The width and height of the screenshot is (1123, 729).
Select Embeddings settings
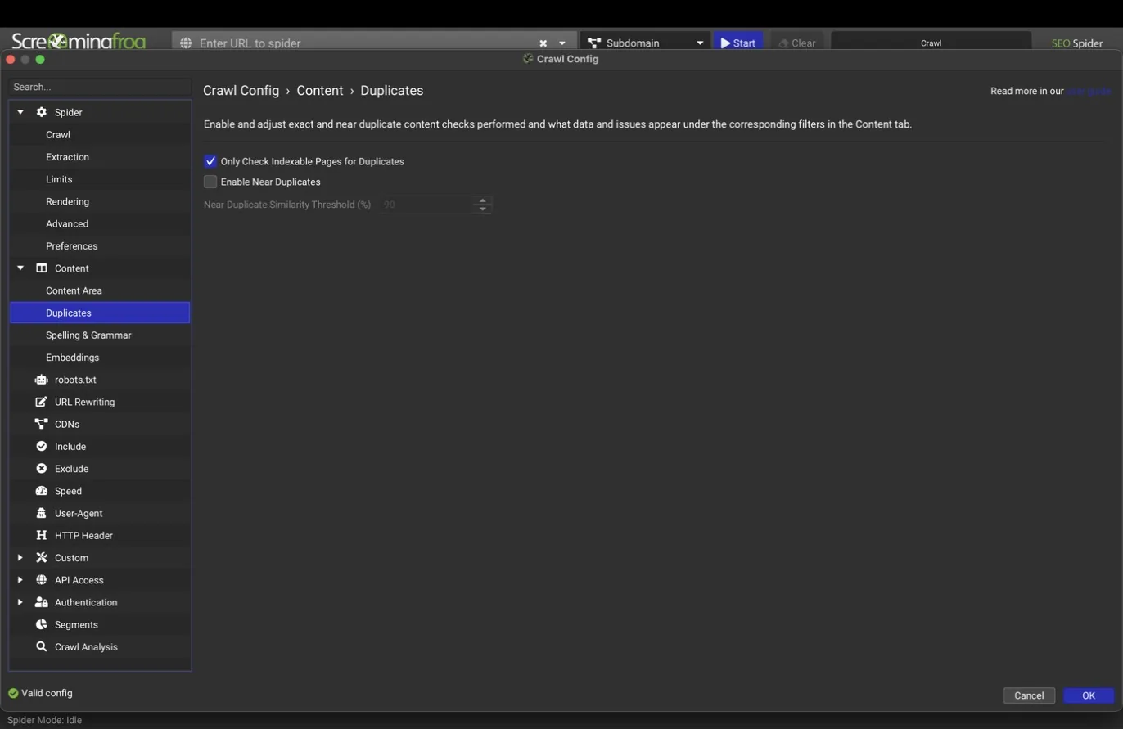pos(72,358)
